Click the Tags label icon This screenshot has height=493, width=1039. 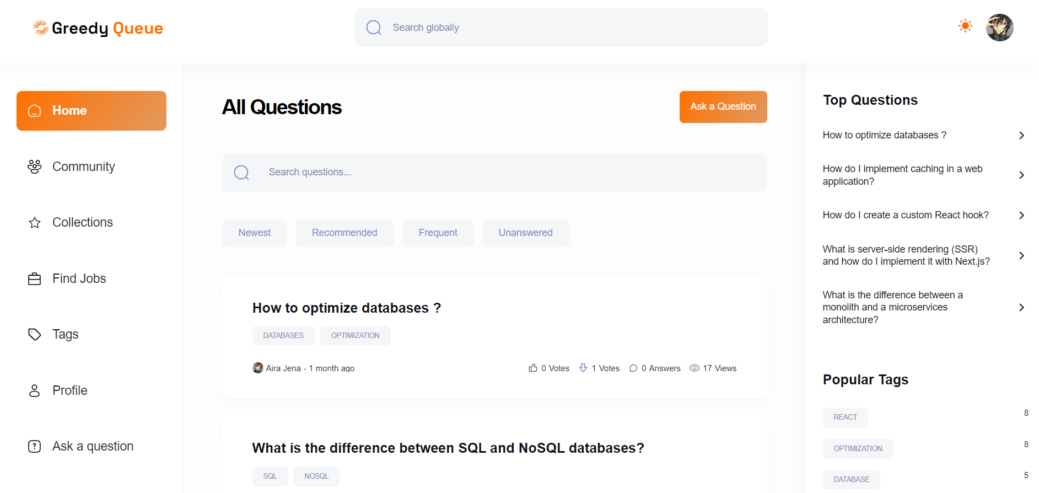(35, 335)
